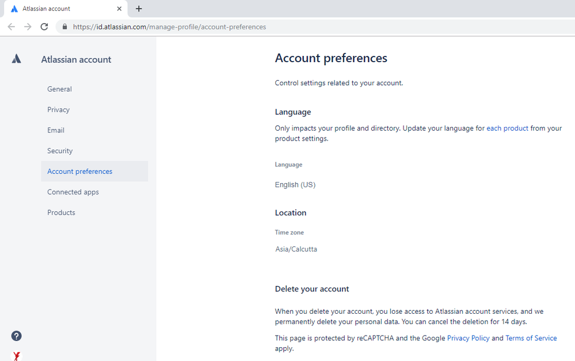
Task: Click the 'Location' section heading
Action: (x=291, y=213)
